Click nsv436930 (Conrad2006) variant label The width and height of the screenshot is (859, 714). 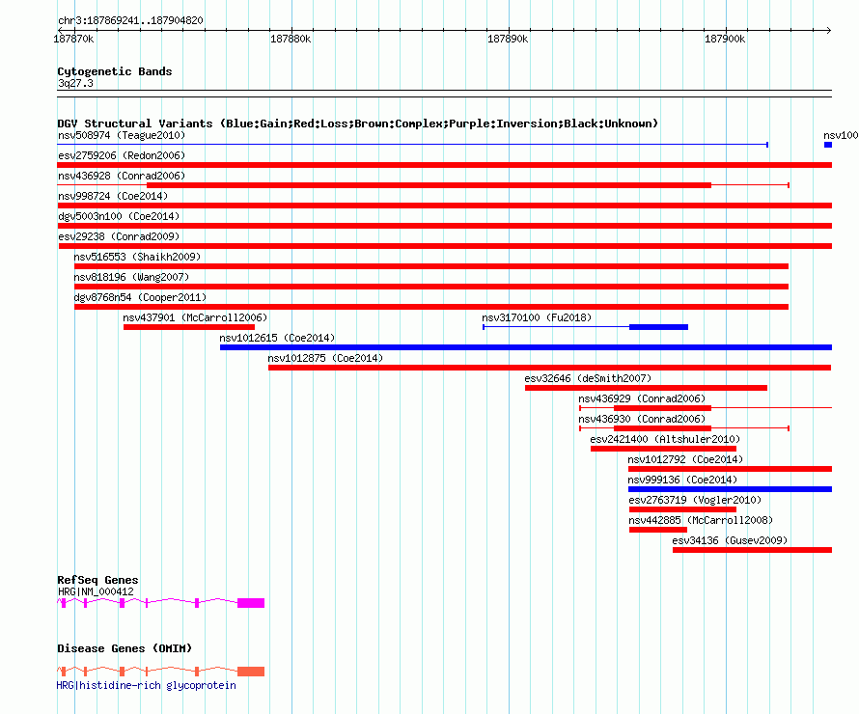(642, 419)
